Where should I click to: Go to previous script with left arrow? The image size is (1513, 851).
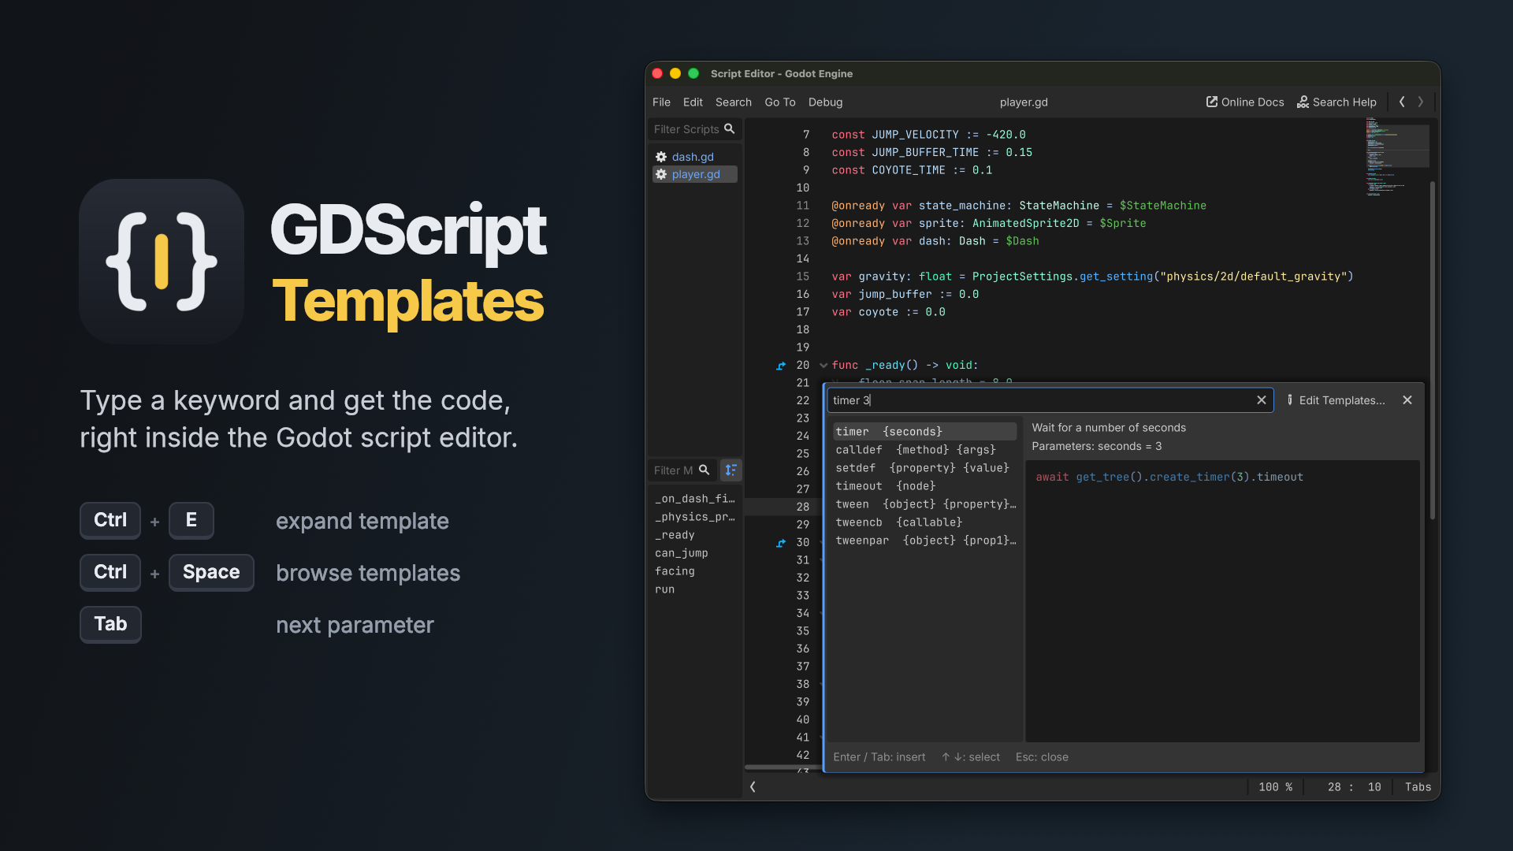1402,102
